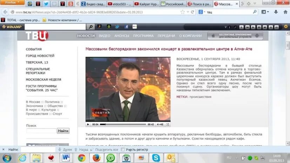Screen dimensions: 290x163
Task: Click the Winamp toolbar logo
Action: [12, 27]
